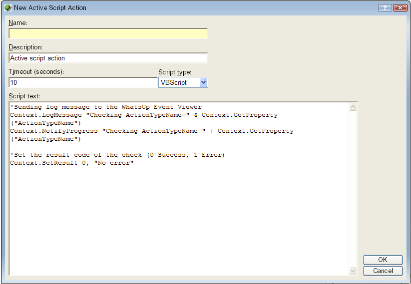Select the VBScript text in the combo box
The width and height of the screenshot is (411, 284).
click(179, 83)
